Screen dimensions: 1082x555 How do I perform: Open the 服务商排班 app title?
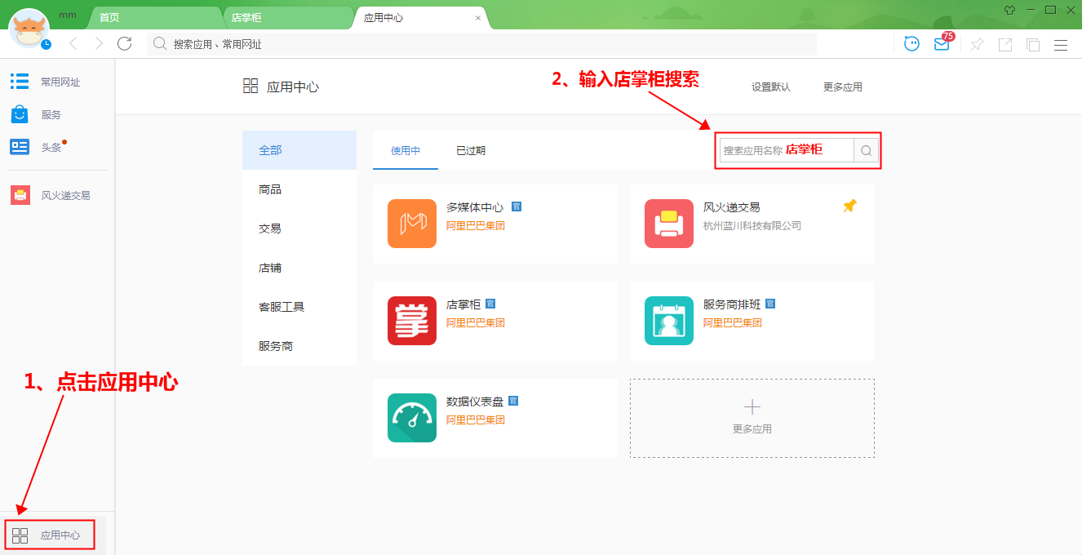pos(732,304)
